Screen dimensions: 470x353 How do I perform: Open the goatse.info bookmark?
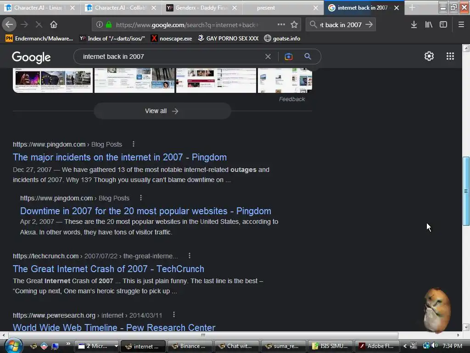(x=282, y=39)
